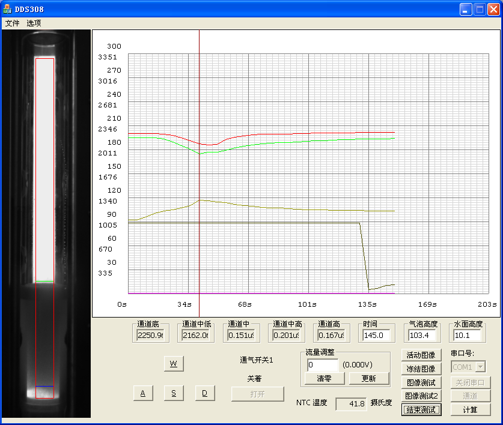
Task: Click the green marker line in camera image
Action: point(44,281)
